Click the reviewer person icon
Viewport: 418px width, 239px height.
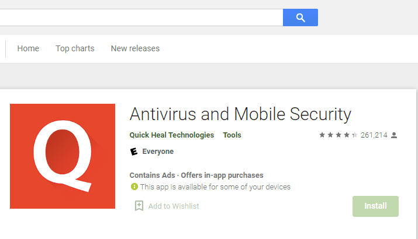[x=394, y=135]
